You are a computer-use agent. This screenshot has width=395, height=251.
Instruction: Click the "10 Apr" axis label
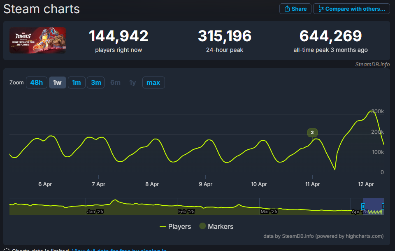(x=259, y=184)
